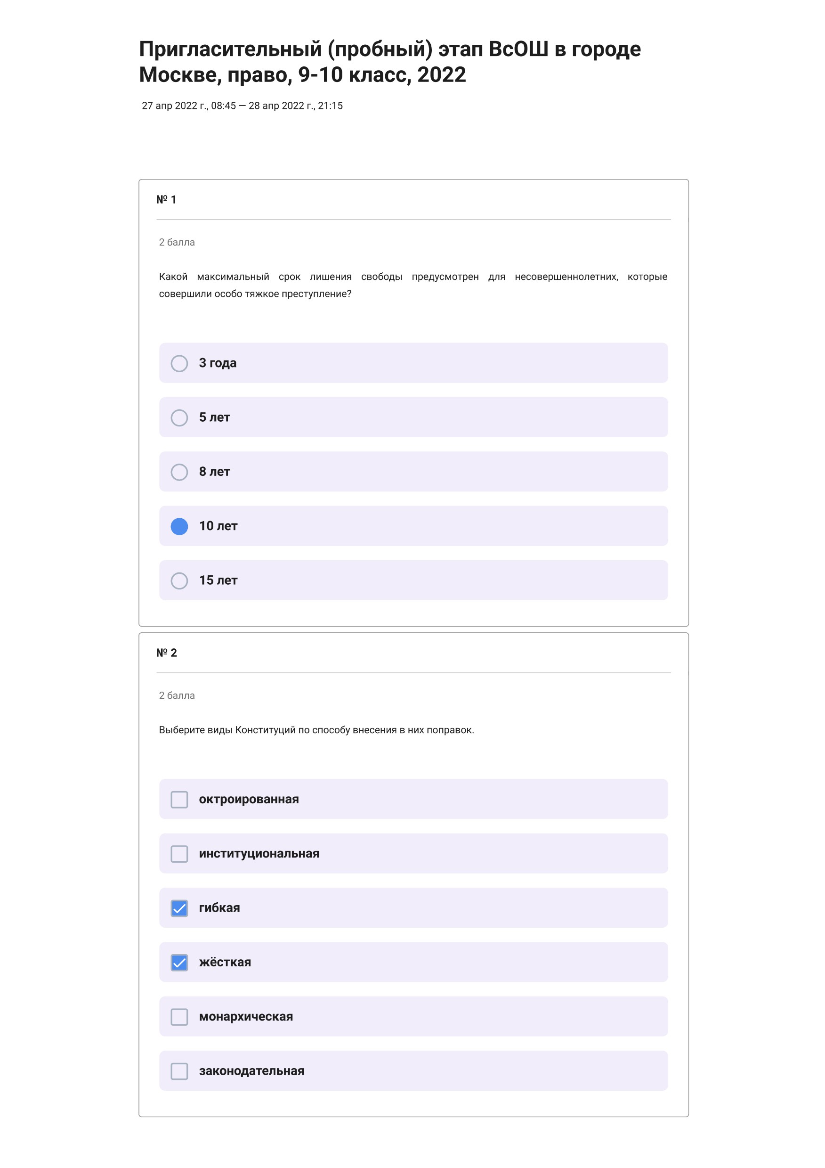825x1168 pixels.
Task: Click the '2 балла' label in question two
Action: point(177,695)
